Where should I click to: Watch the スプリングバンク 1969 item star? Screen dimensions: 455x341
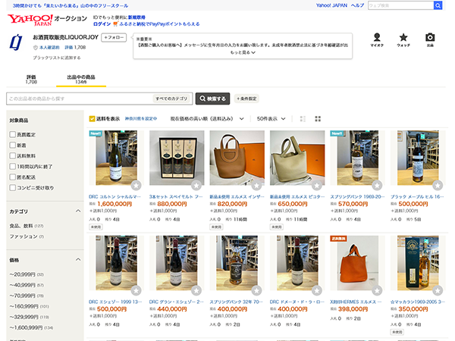377,185
